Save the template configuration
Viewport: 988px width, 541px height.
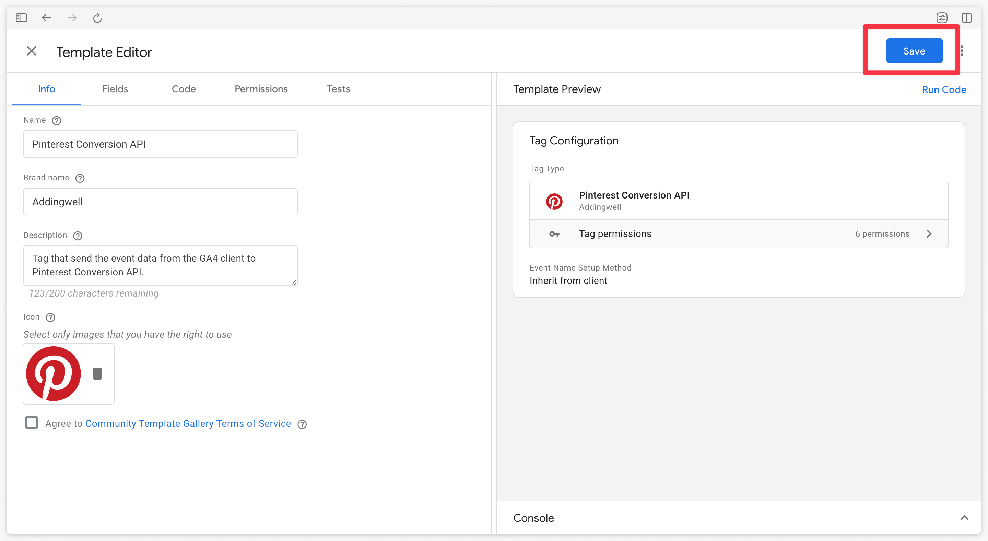pyautogui.click(x=914, y=51)
